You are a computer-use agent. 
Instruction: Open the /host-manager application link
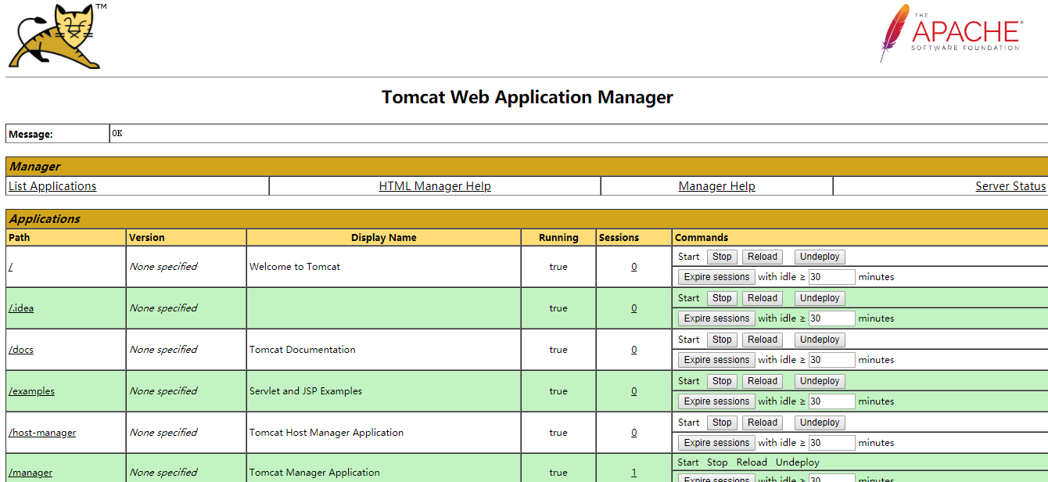tap(42, 433)
